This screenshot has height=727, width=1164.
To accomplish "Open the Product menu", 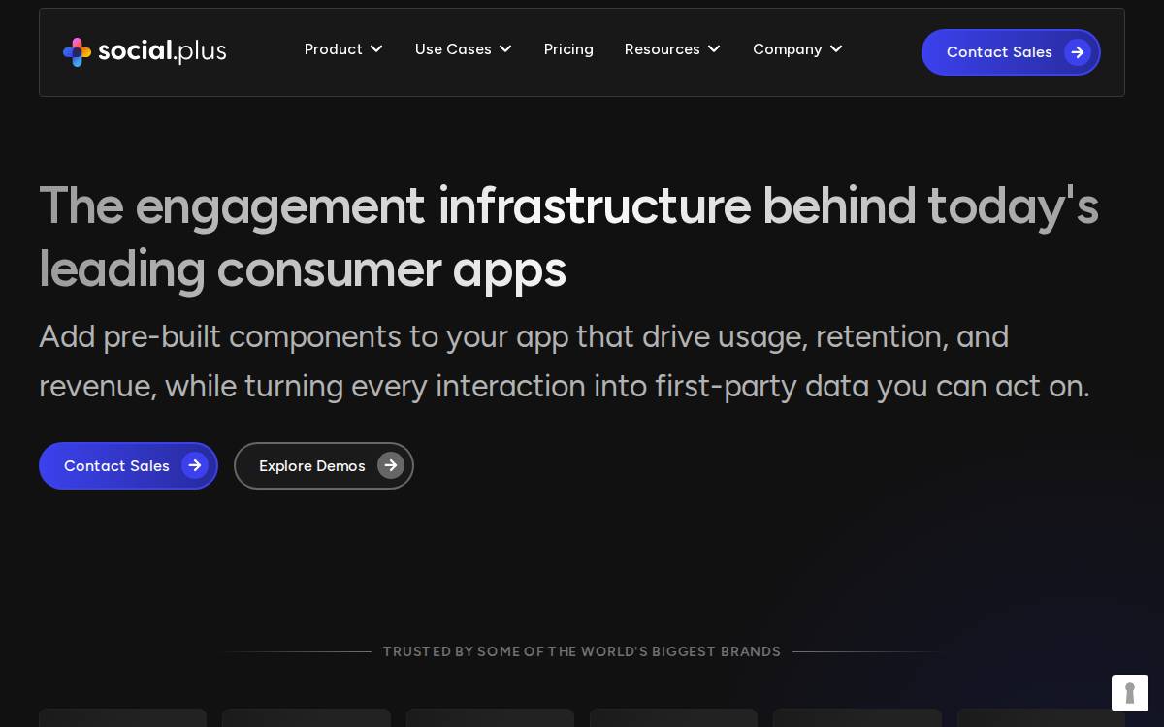I will [x=343, y=48].
